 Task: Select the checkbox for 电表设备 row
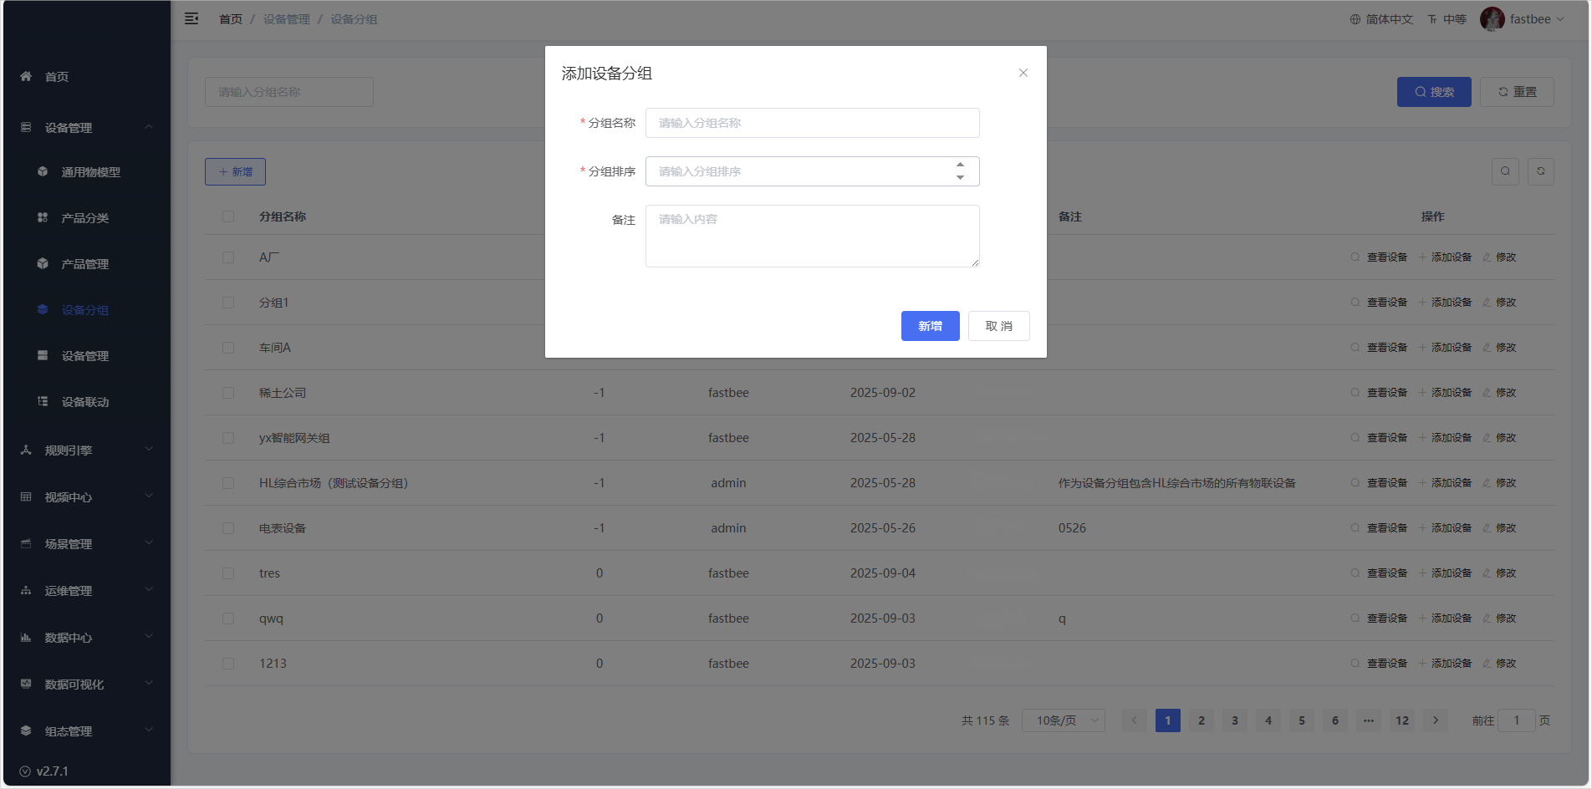click(228, 528)
